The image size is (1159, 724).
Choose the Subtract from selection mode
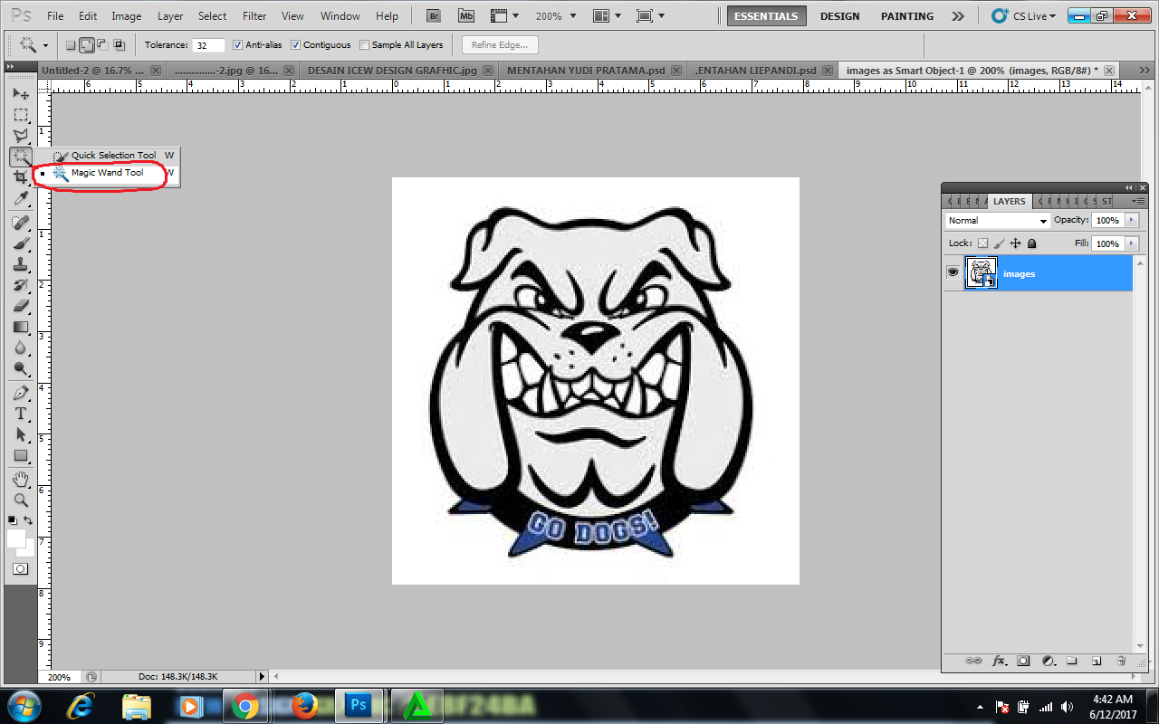coord(103,45)
